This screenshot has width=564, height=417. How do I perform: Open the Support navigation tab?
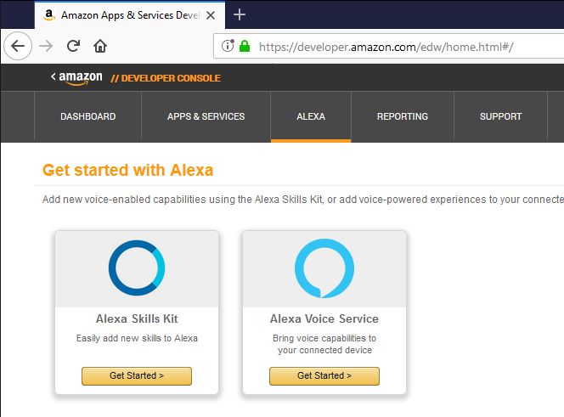coord(500,116)
